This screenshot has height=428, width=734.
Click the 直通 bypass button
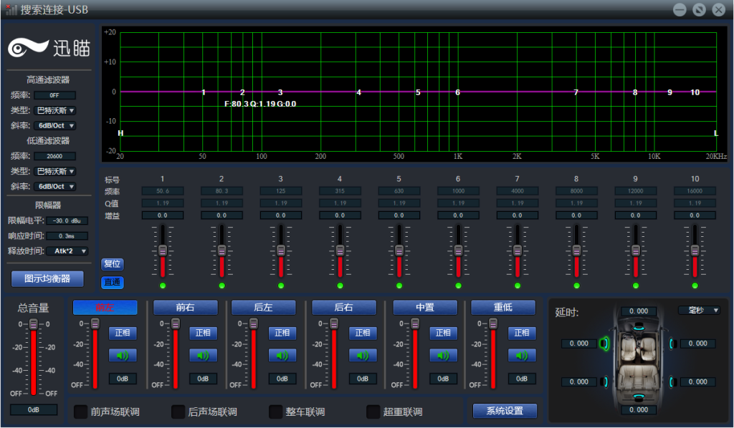(112, 282)
